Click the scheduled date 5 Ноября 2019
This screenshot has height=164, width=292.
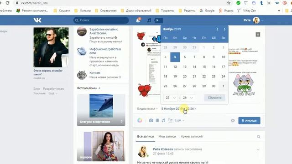[x=177, y=108]
